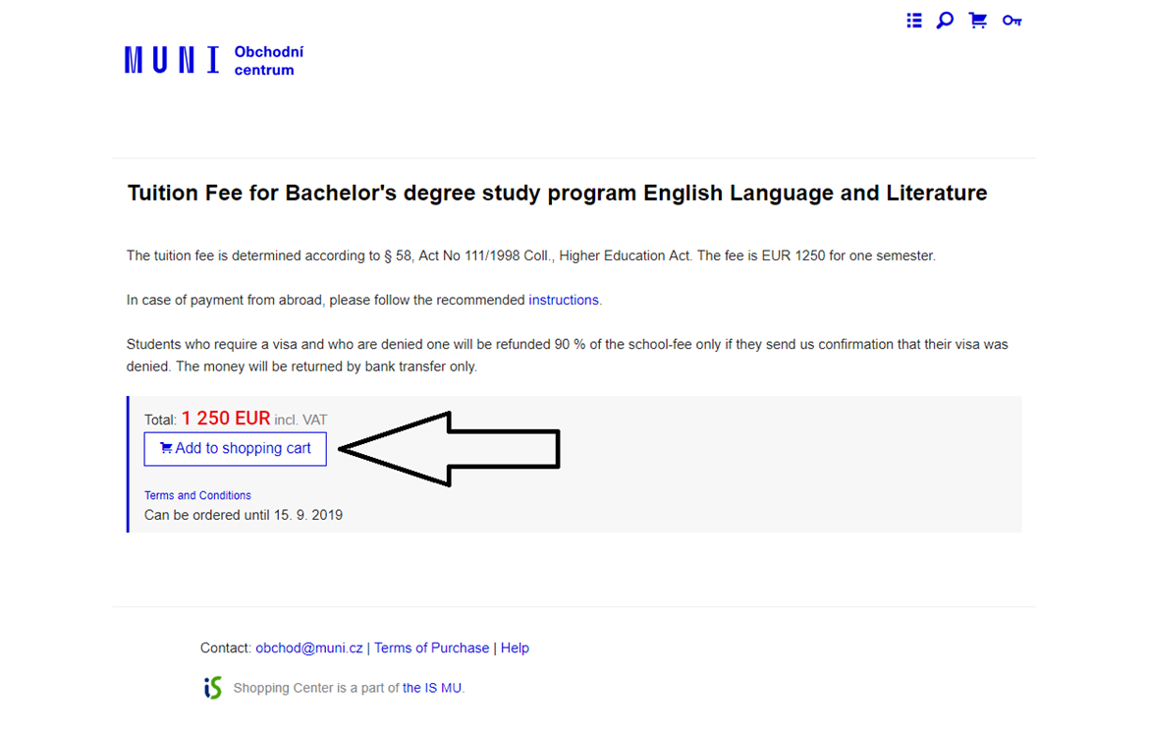
Task: Click the magnifier search icon
Action: [x=945, y=21]
